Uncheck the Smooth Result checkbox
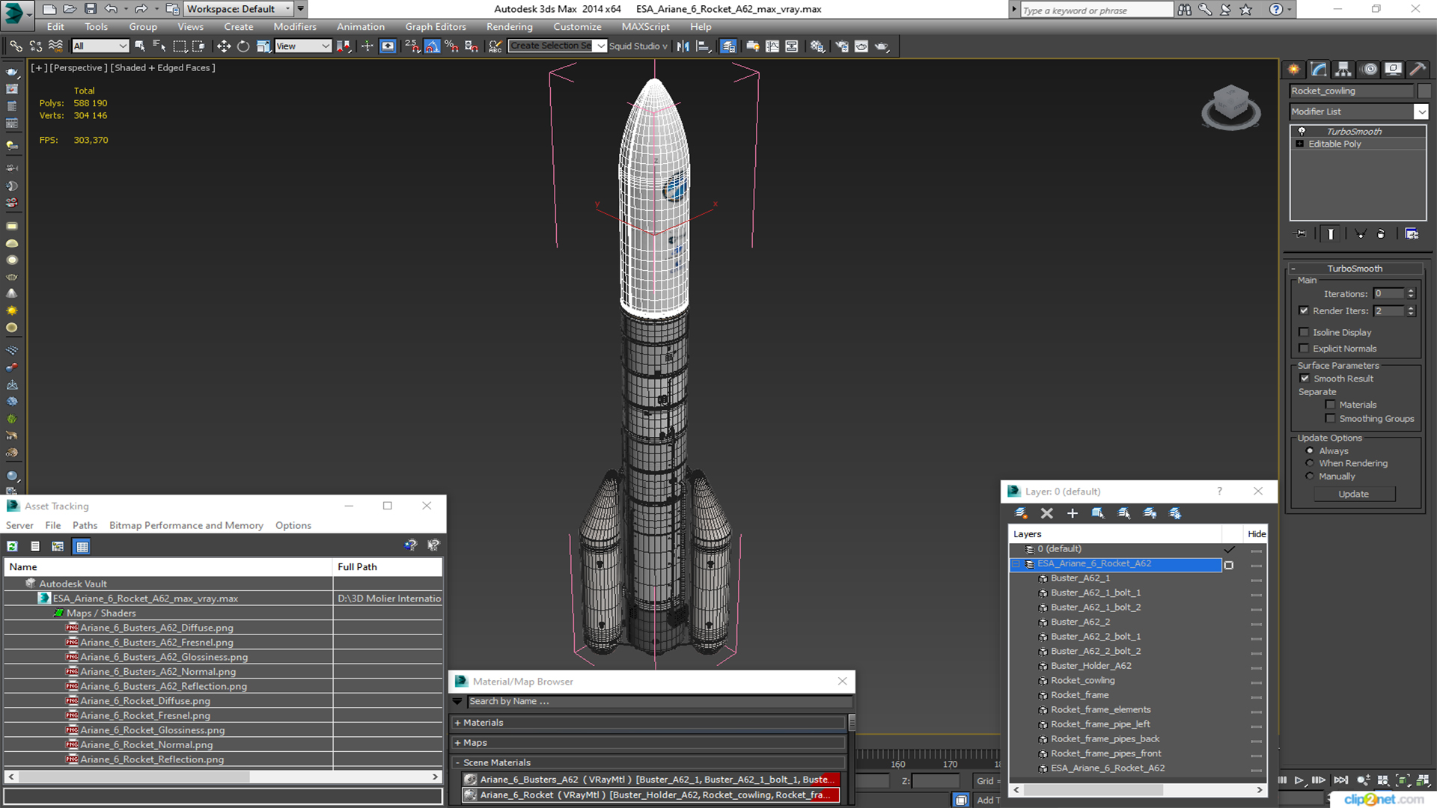 click(1305, 379)
